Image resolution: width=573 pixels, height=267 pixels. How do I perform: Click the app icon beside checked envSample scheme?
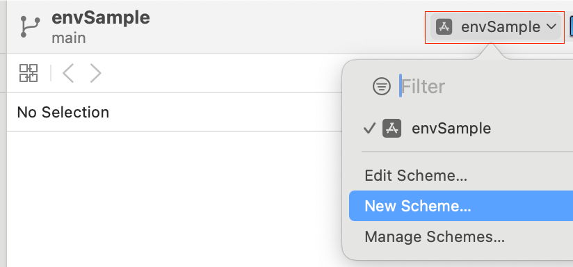[392, 128]
